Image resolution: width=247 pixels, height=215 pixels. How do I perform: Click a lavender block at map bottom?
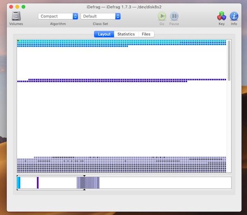(x=121, y=166)
